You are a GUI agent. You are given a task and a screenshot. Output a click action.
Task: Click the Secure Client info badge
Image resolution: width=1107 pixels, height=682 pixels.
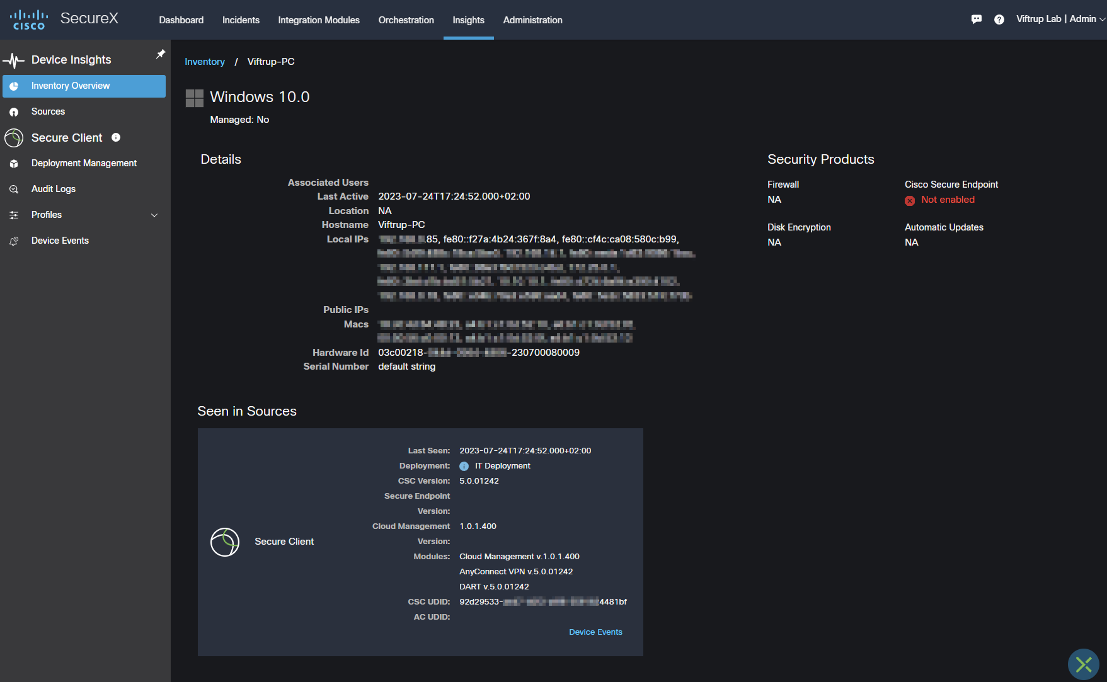[x=116, y=137]
